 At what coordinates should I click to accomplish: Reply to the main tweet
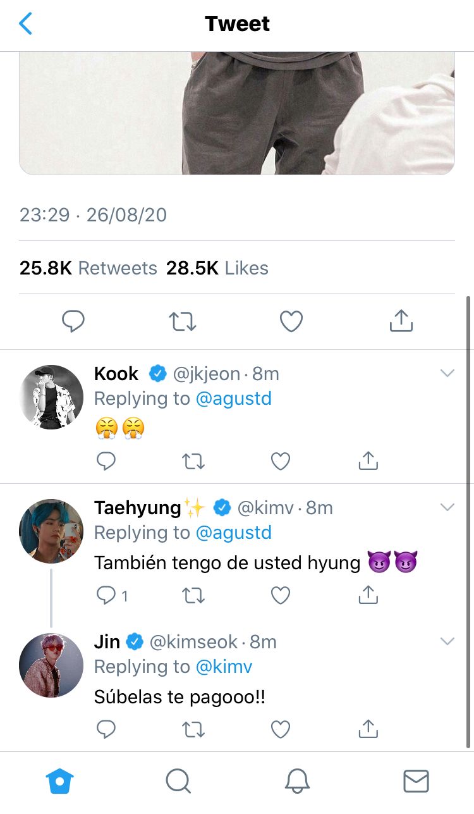[x=73, y=321]
